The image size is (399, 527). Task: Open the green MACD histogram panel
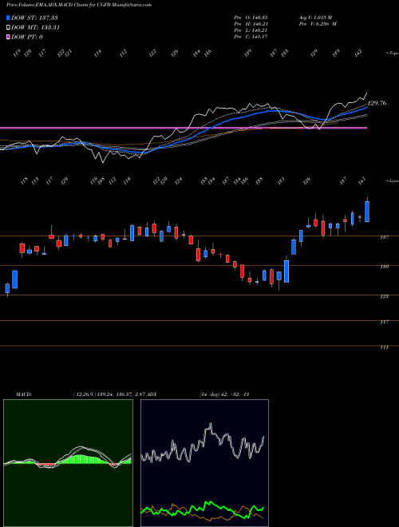68,463
